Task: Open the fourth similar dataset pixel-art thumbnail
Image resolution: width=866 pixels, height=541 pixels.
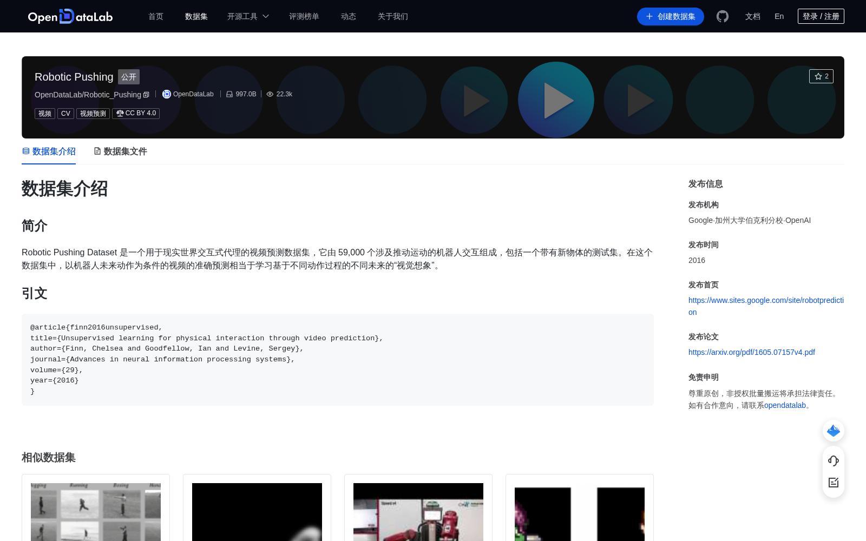Action: [x=580, y=512]
